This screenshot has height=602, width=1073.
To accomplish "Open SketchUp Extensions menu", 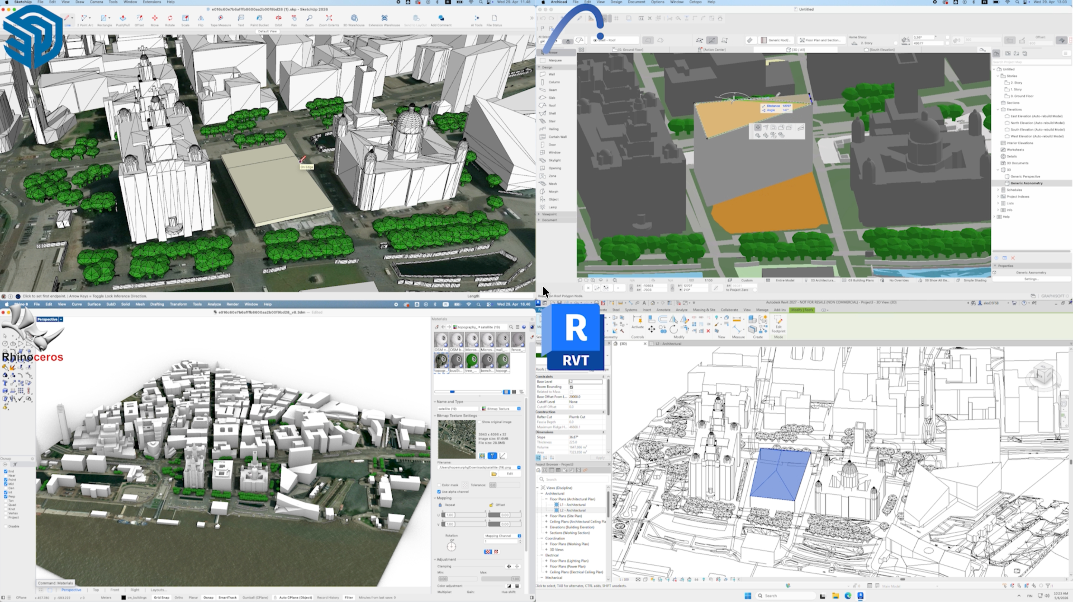I will click(x=152, y=2).
